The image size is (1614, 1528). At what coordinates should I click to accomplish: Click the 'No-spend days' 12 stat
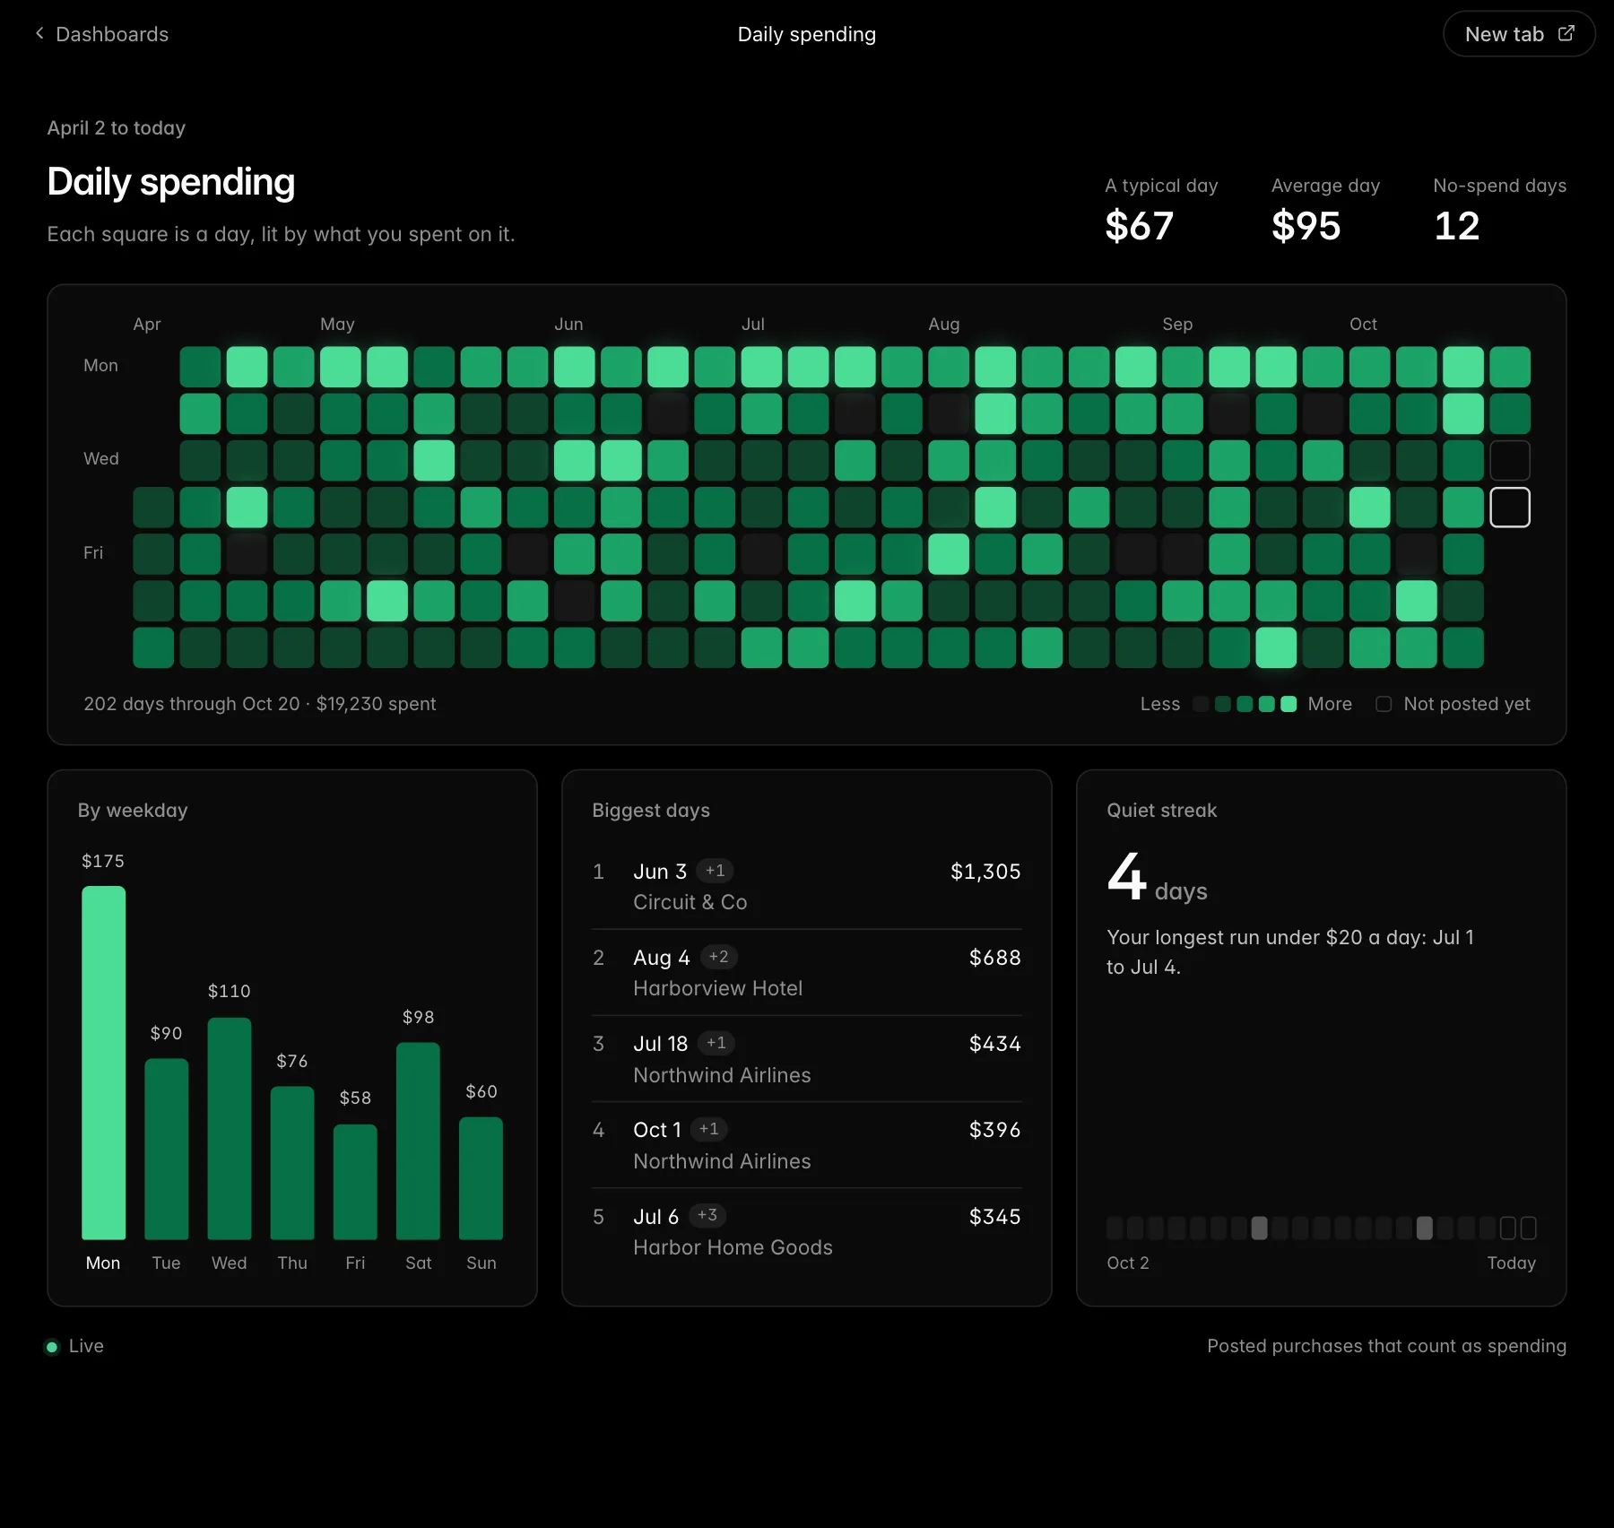pyautogui.click(x=1499, y=212)
